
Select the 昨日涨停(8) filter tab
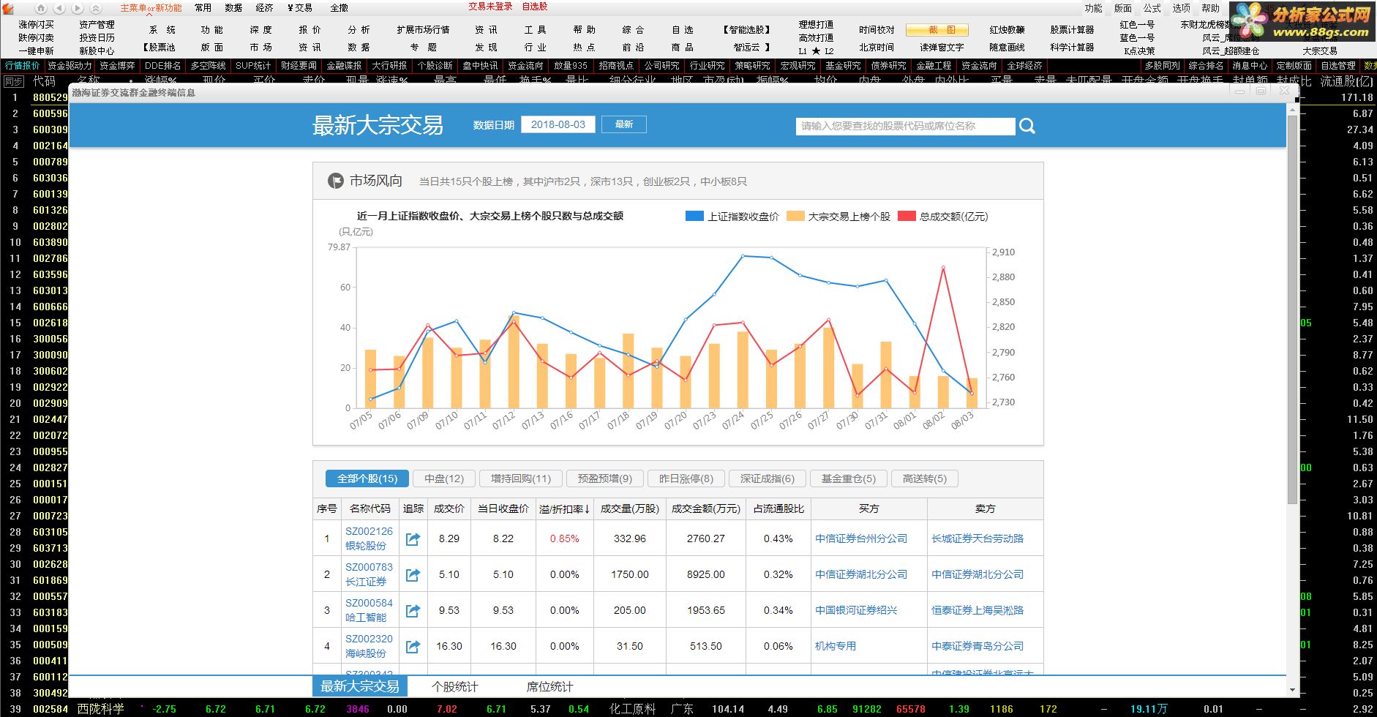pos(686,478)
